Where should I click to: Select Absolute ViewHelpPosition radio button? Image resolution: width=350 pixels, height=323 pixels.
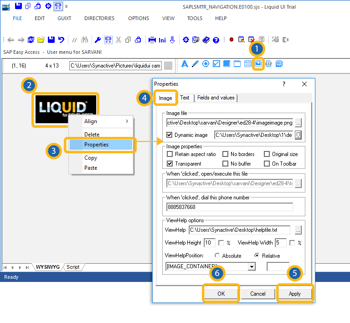(x=217, y=256)
